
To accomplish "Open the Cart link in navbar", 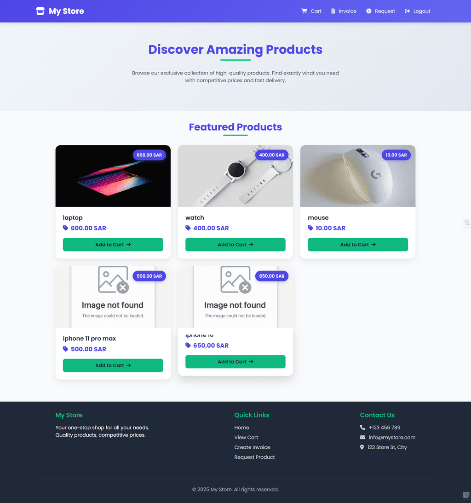I will pyautogui.click(x=311, y=11).
